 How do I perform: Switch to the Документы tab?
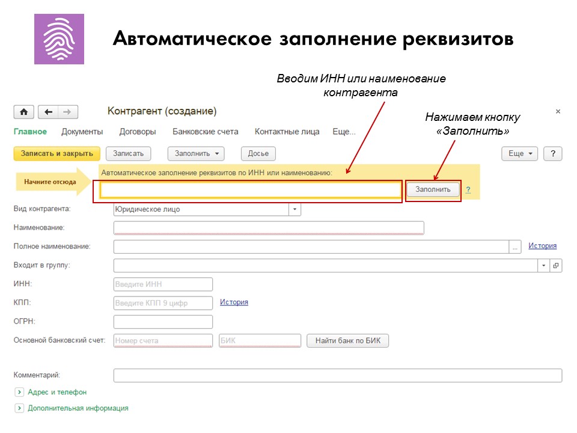pyautogui.click(x=82, y=132)
